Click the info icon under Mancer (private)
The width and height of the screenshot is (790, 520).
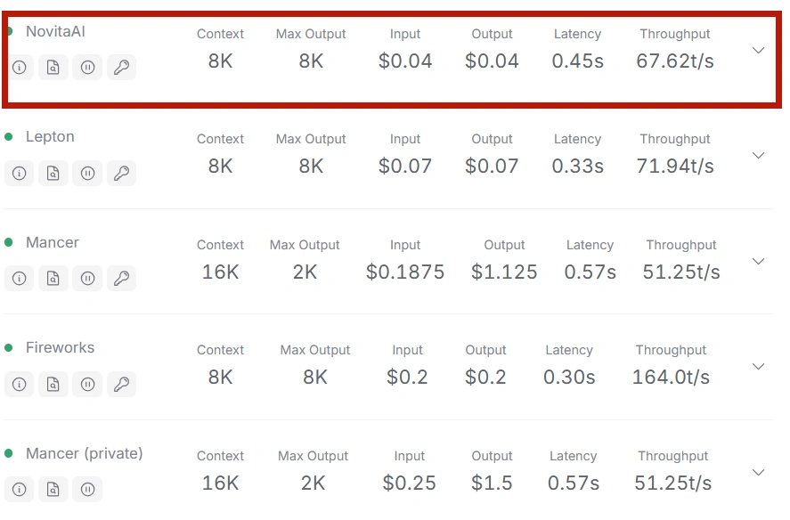pos(19,489)
